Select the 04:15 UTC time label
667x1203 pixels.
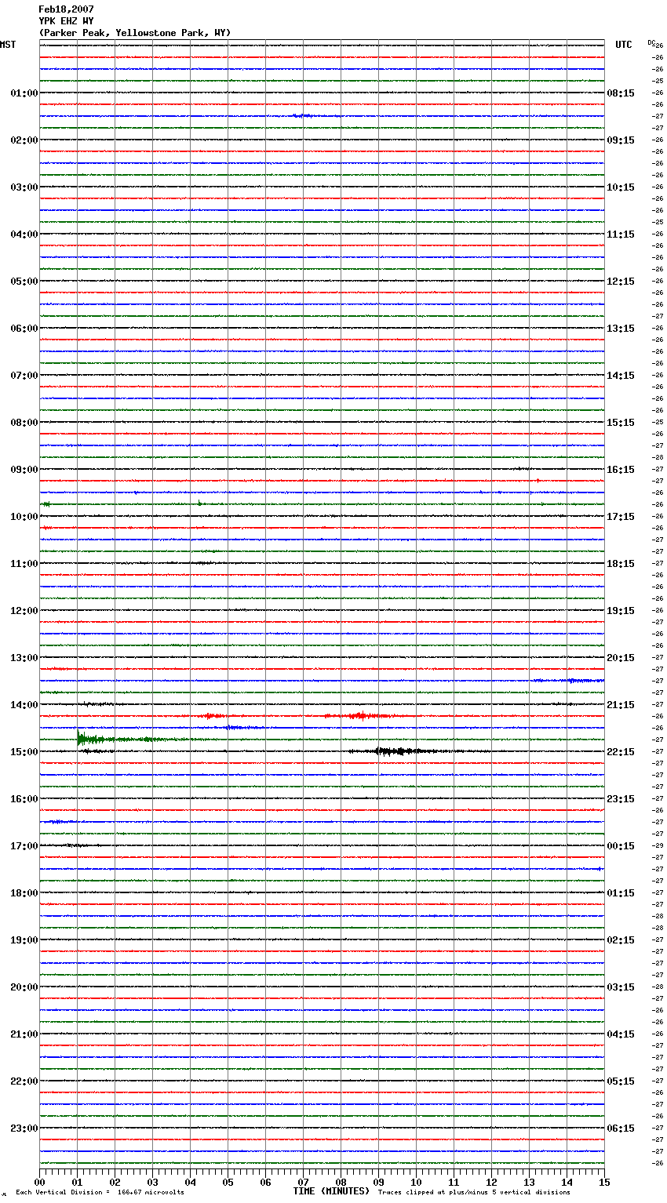pyautogui.click(x=621, y=1034)
